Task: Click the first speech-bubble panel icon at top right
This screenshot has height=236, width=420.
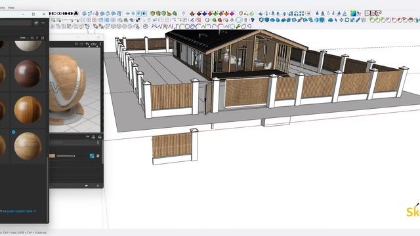Action: coord(367,13)
